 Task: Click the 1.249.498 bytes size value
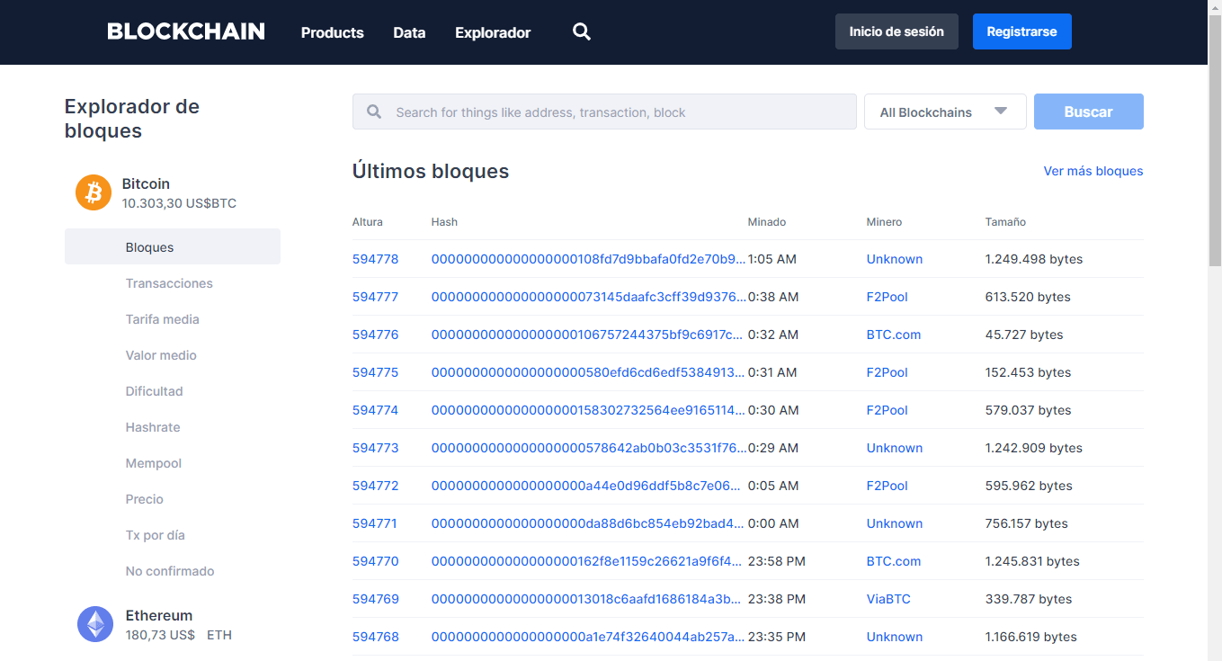tap(1034, 259)
